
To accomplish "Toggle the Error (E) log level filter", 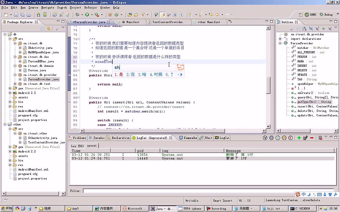I will (x=291, y=138).
